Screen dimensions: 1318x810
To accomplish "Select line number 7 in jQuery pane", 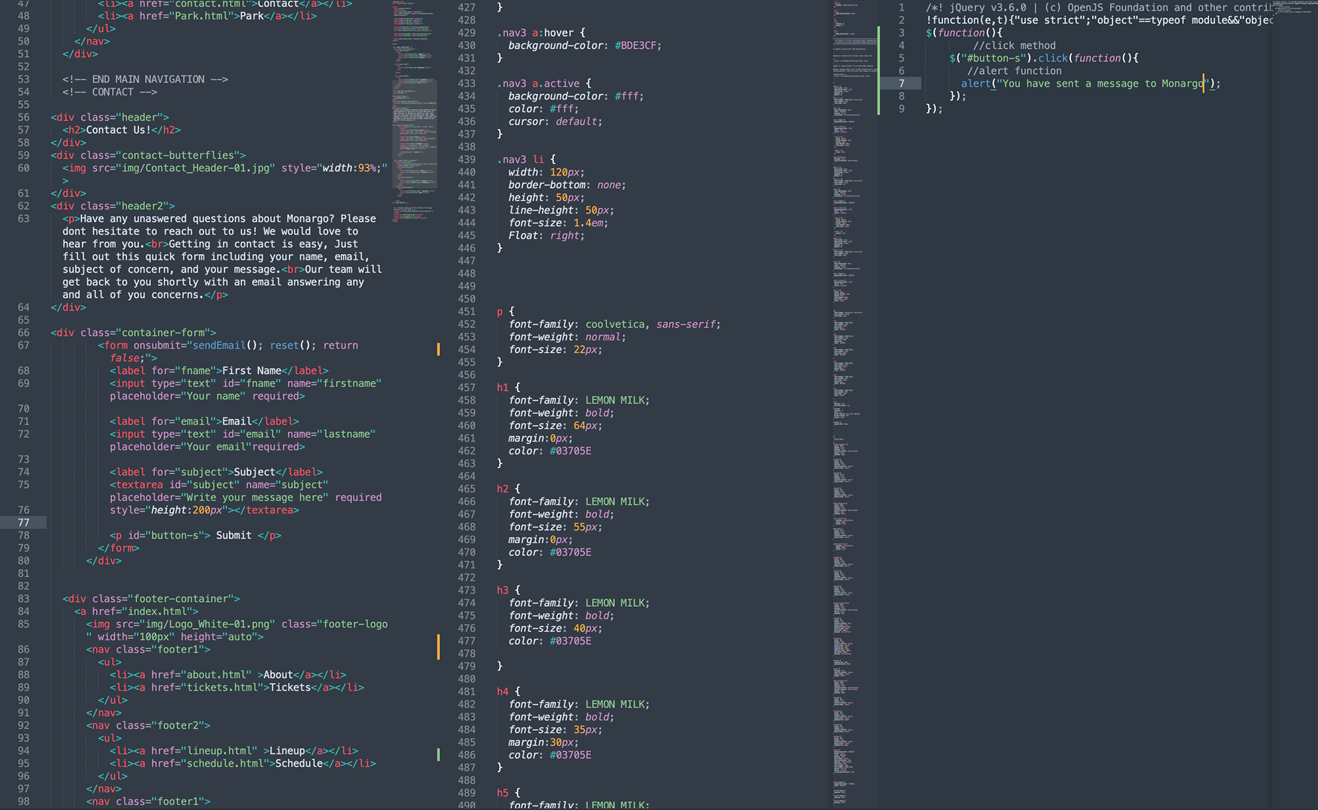I will [901, 84].
